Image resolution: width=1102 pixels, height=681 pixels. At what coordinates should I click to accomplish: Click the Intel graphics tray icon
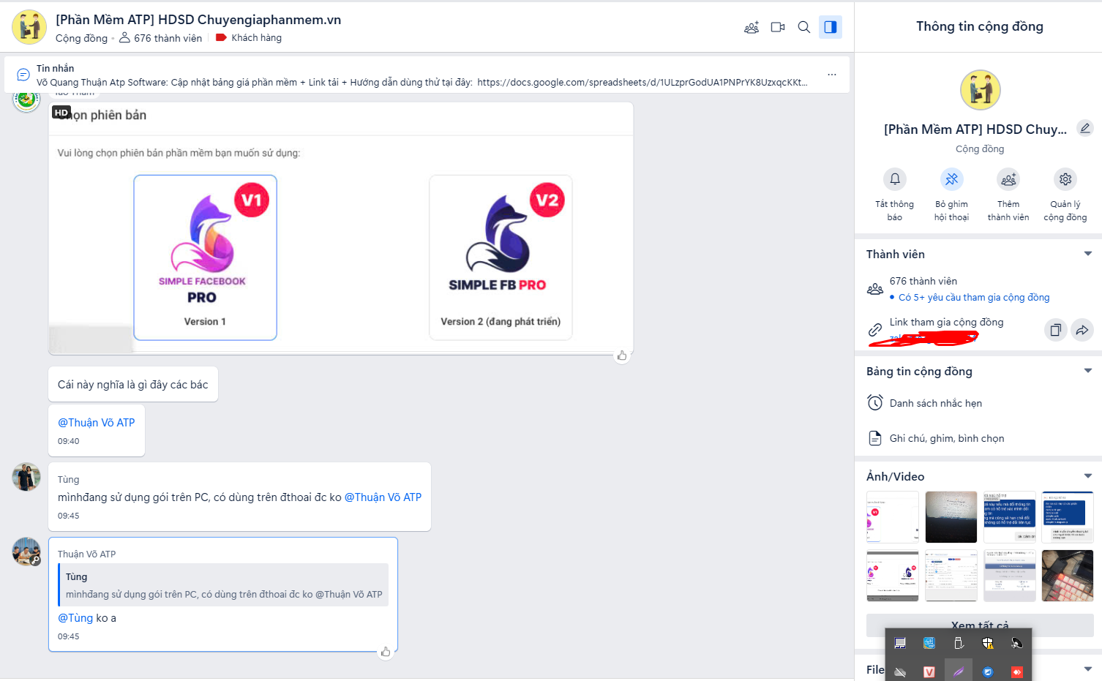click(929, 643)
